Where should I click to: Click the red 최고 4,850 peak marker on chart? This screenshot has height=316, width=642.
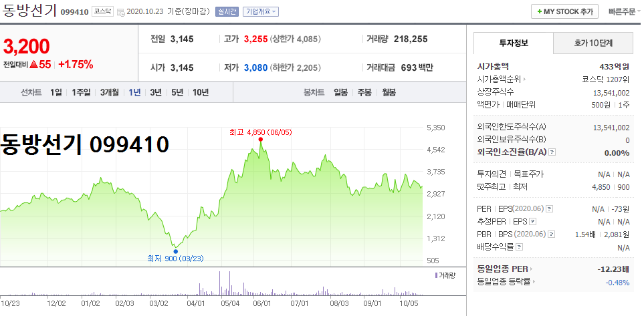[x=260, y=140]
